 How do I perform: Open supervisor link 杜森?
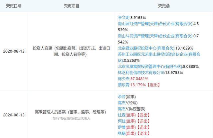(x=121, y=115)
